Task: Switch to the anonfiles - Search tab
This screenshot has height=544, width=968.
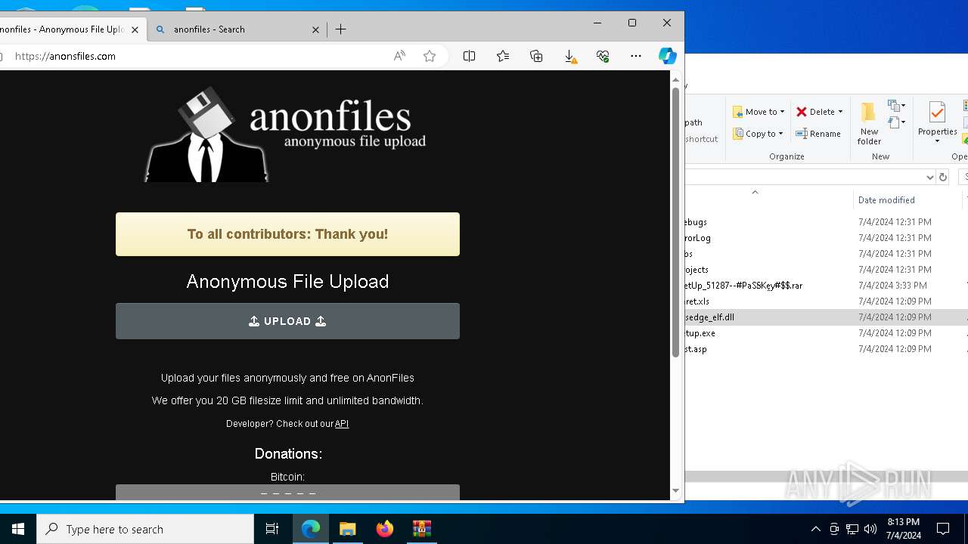Action: tap(237, 29)
